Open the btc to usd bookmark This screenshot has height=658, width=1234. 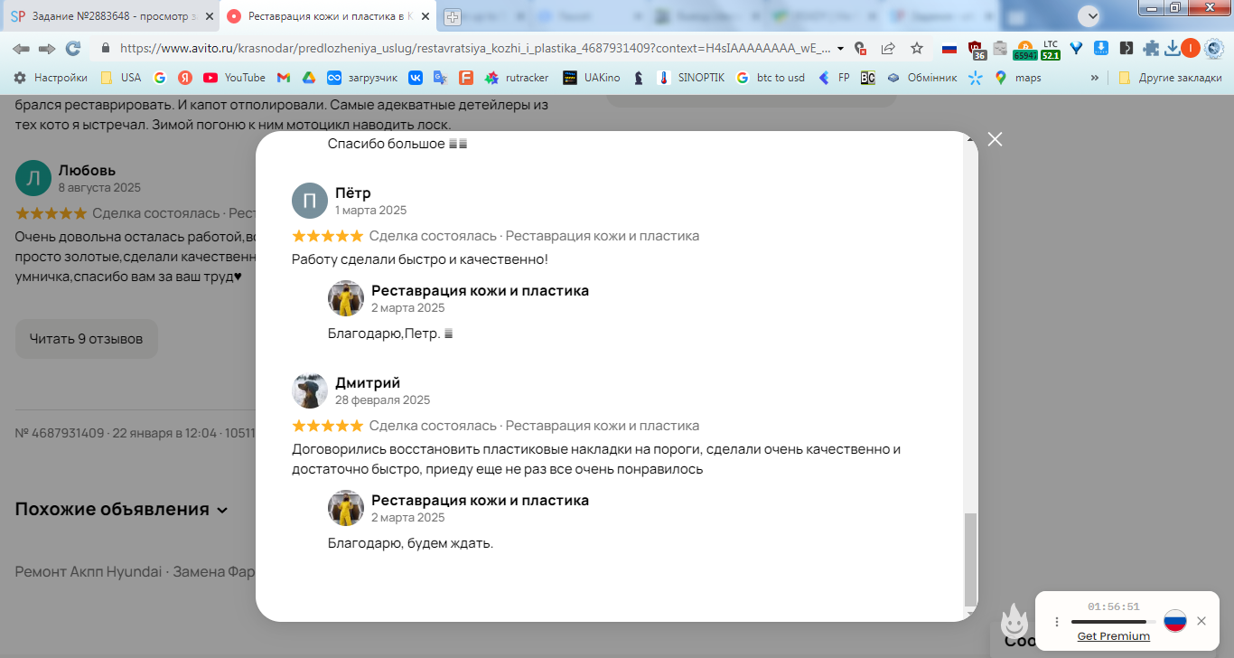point(770,78)
